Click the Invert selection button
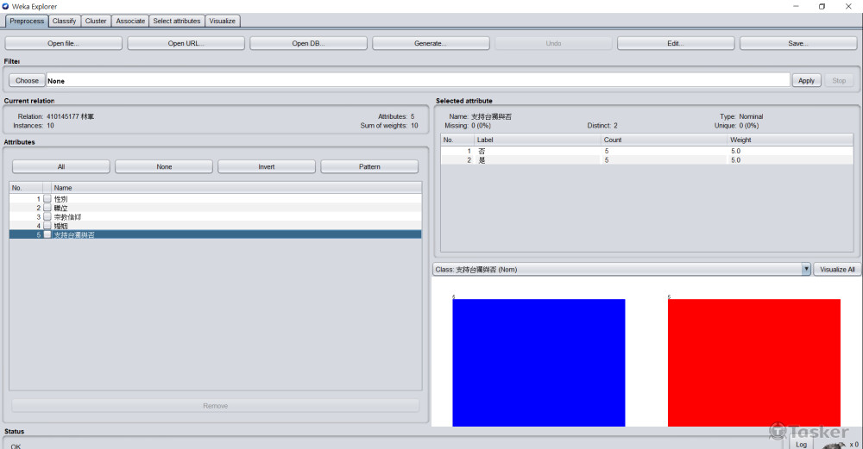Viewport: 863px width, 449px height. tap(267, 166)
